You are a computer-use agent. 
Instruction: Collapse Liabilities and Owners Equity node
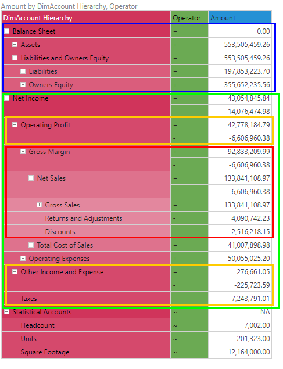tap(15, 58)
